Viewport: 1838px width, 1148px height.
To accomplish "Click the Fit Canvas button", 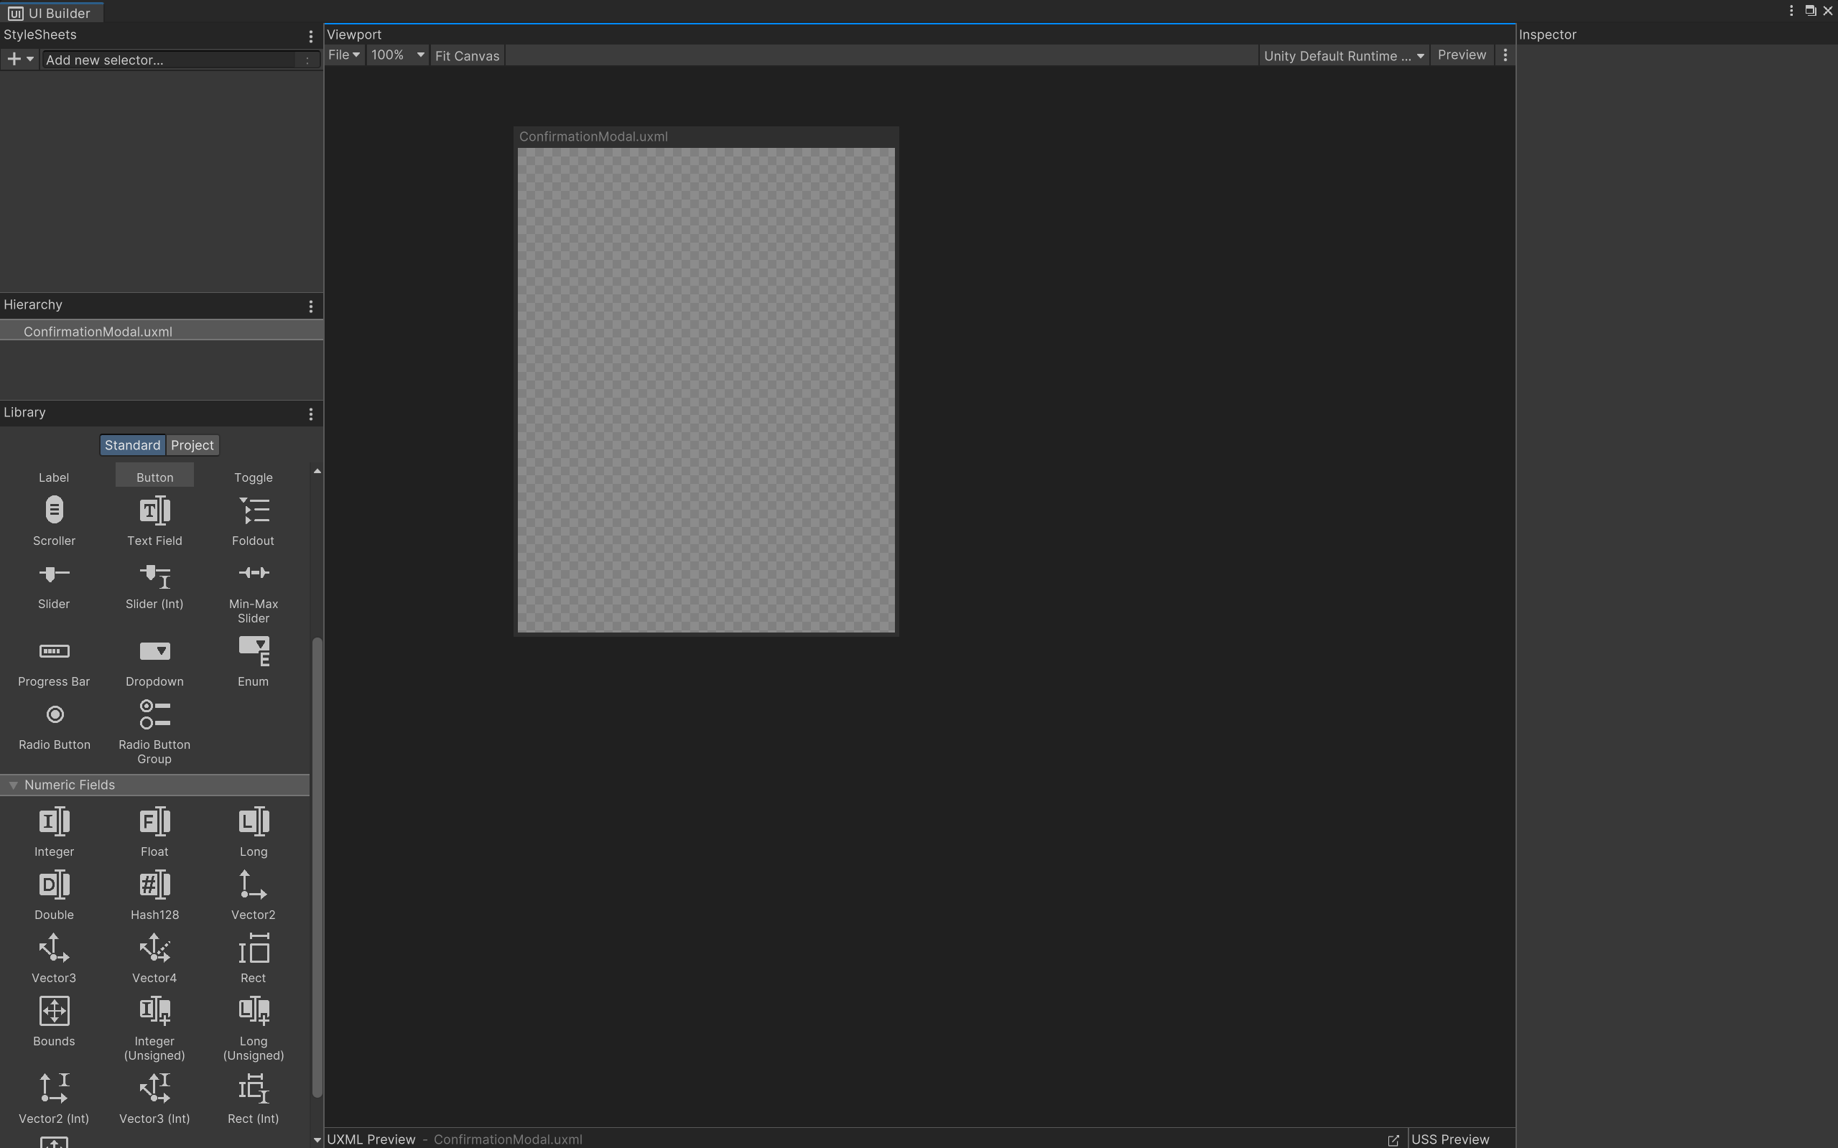I will 467,56.
